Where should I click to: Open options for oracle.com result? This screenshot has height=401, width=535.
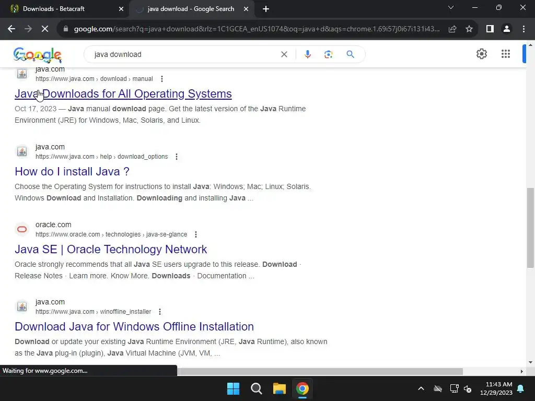coord(195,234)
